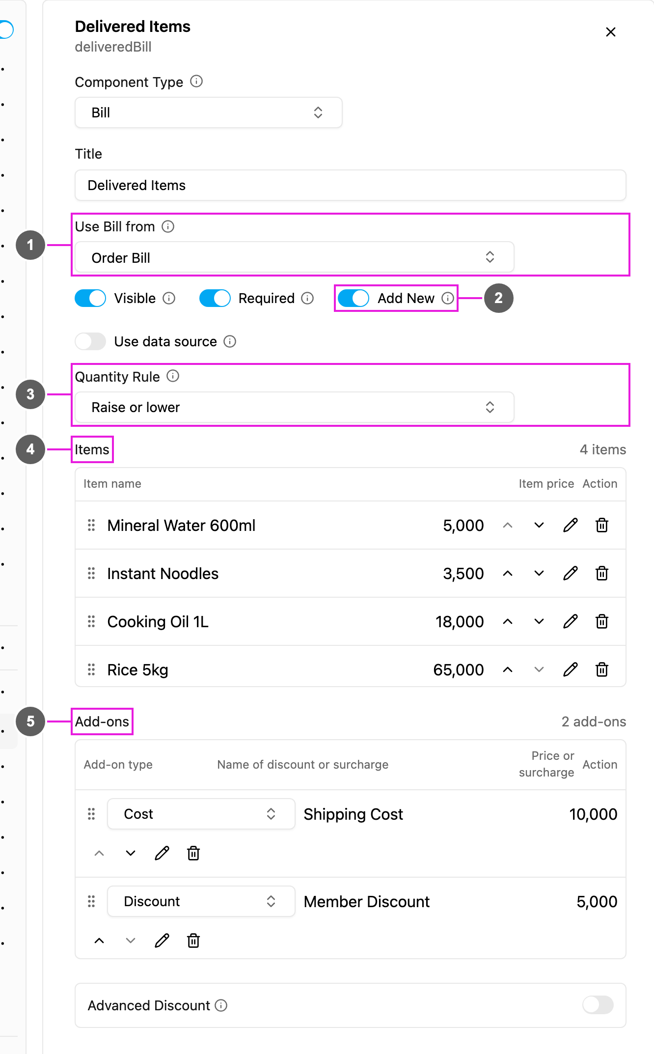Viewport: 654px width, 1054px height.
Task: Grab drag handle of Instant Noodles
Action: (x=91, y=573)
